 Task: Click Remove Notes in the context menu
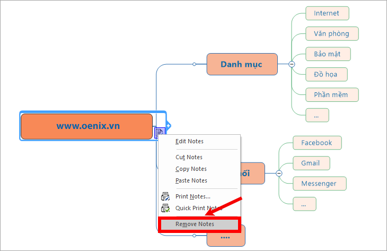pyautogui.click(x=199, y=224)
